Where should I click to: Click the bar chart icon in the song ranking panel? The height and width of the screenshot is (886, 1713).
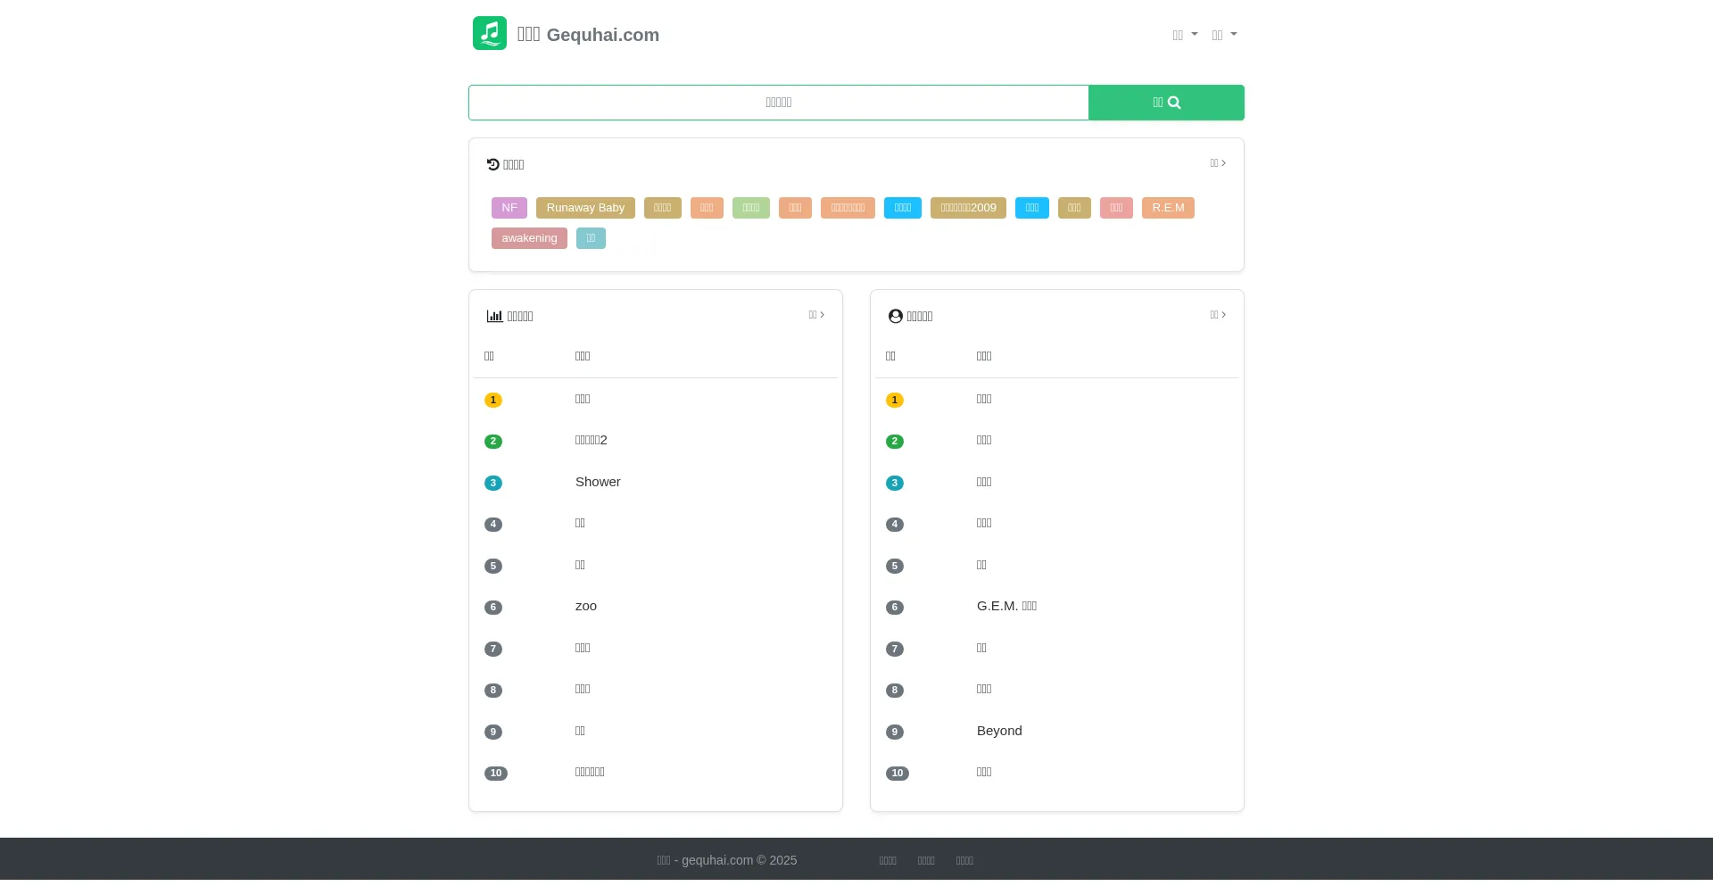[x=494, y=316]
